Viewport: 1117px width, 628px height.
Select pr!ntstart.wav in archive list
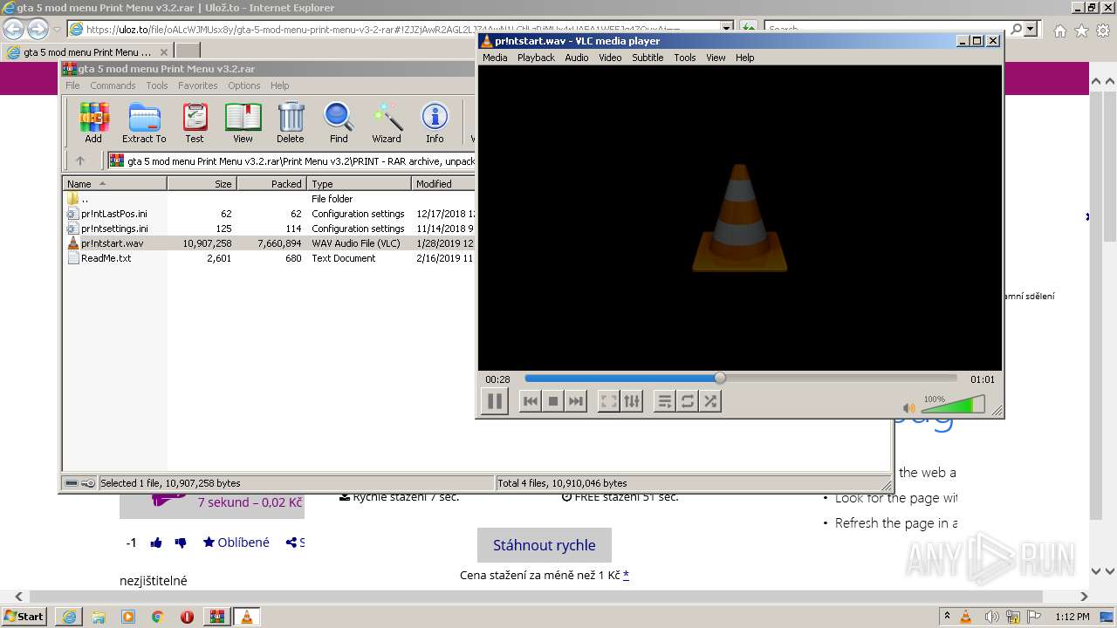point(269,243)
